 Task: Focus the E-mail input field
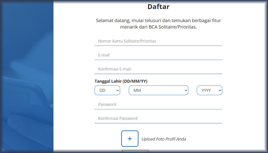(x=158, y=55)
